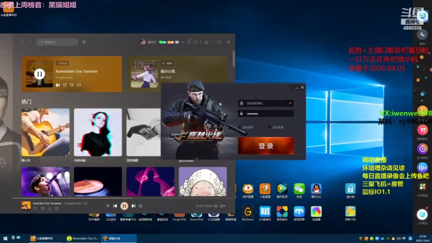
Task: Open play queue icon showing 5
Action: [x=222, y=206]
